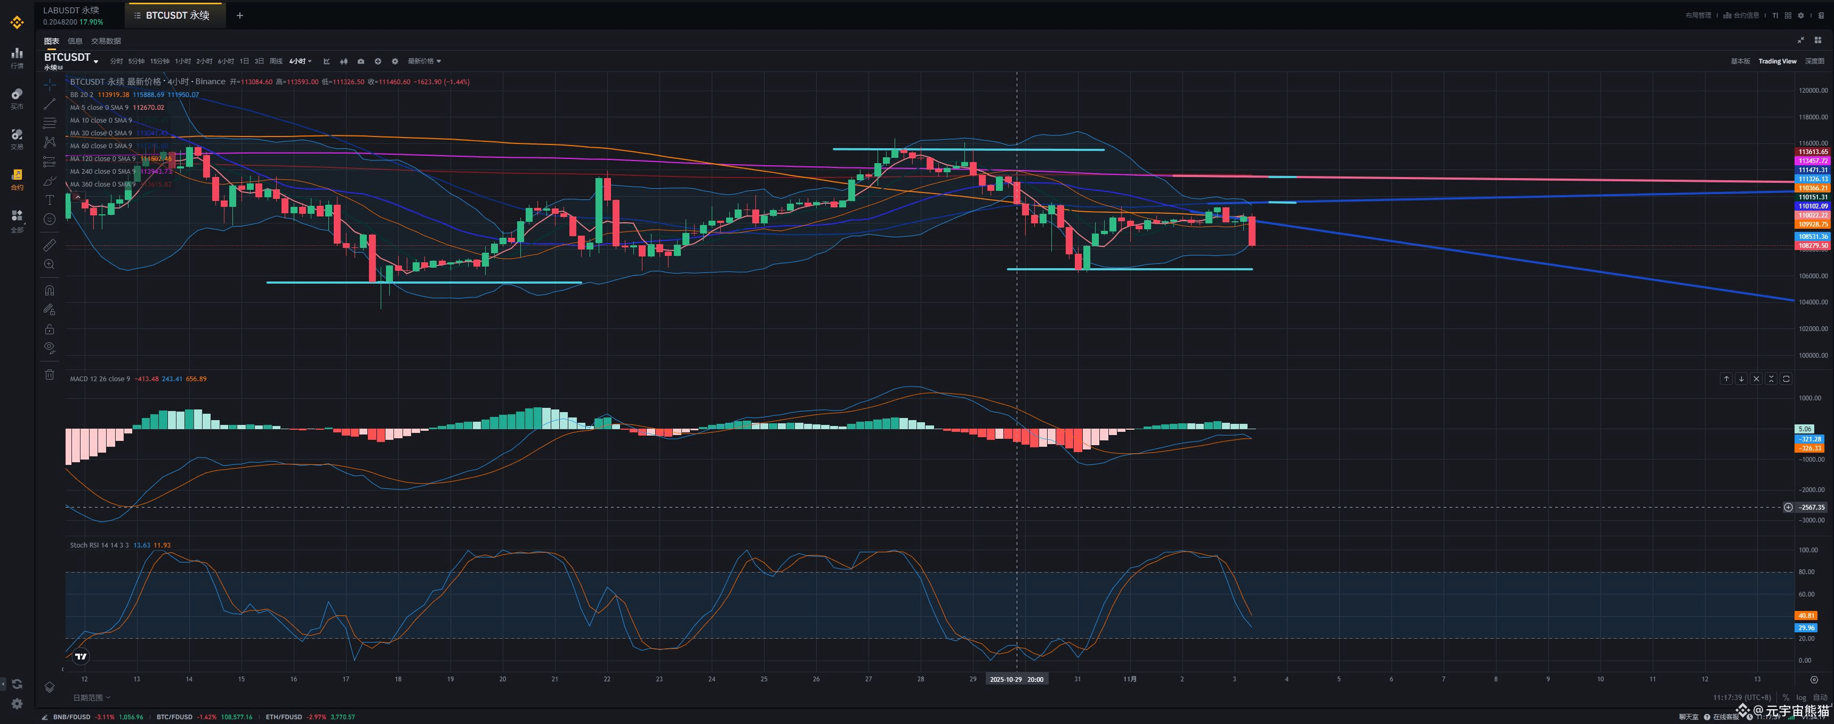Select the trend line drawing tool

click(x=49, y=104)
